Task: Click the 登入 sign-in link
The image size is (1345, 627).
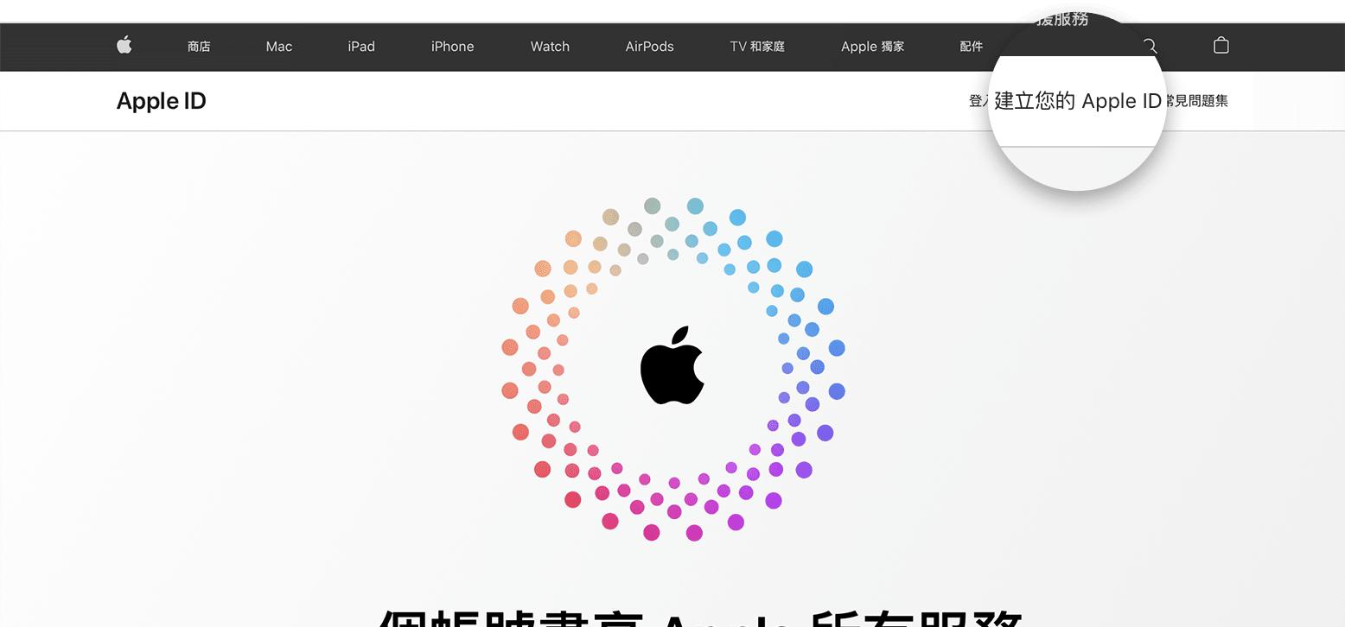Action: (979, 101)
